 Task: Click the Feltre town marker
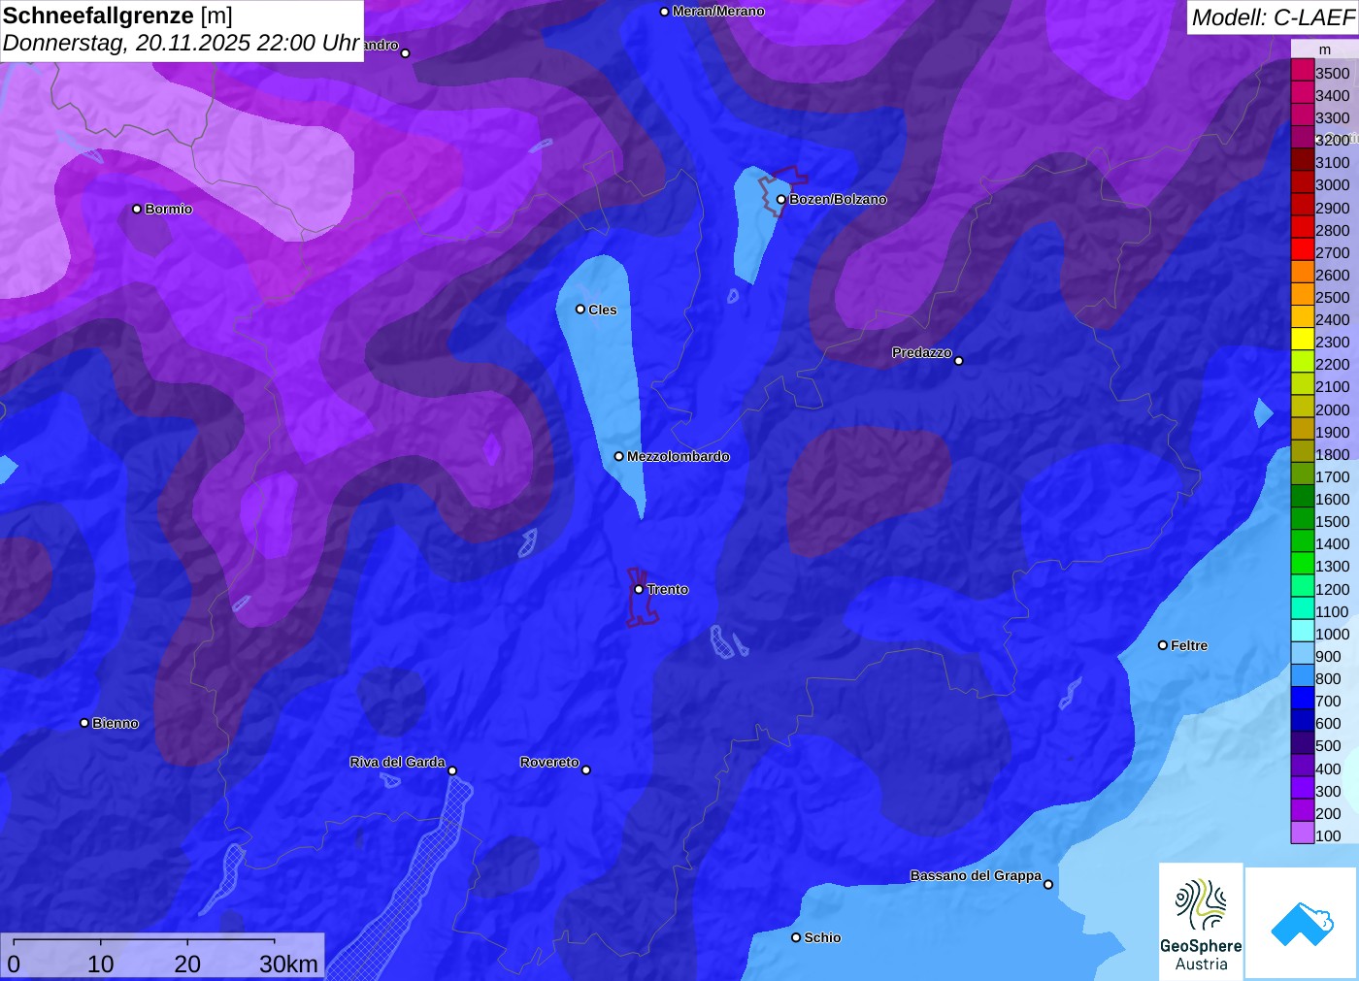point(1163,645)
